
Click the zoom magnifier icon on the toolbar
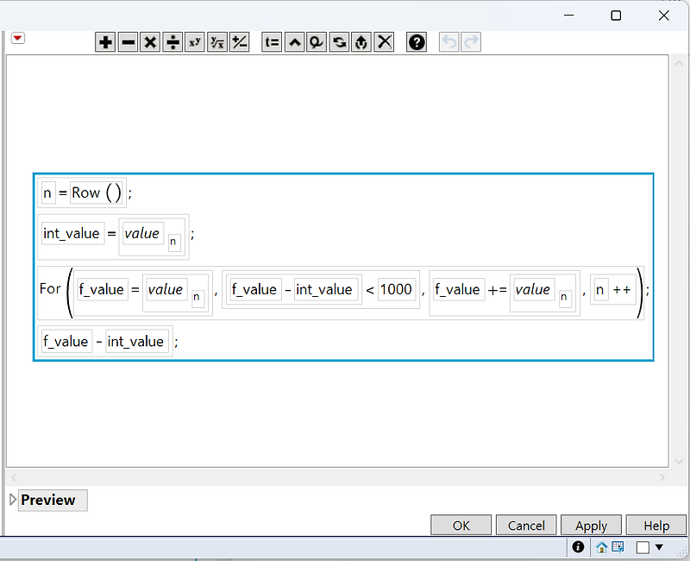[316, 41]
